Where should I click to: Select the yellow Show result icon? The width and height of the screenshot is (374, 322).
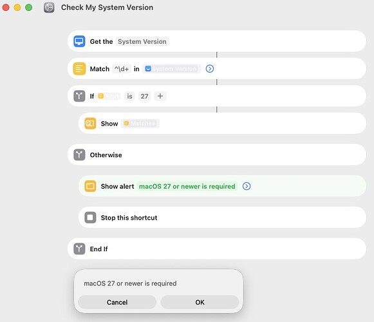click(90, 124)
